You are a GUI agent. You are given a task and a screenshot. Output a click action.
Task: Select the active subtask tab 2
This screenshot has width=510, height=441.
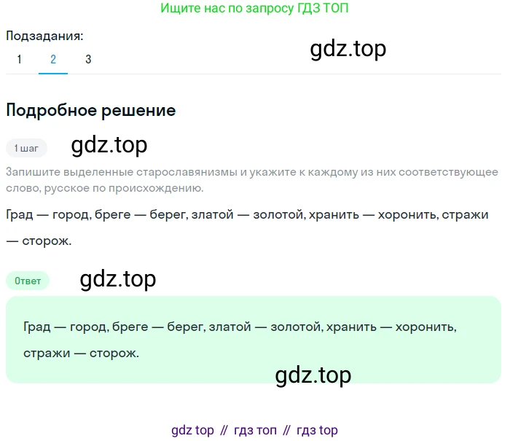click(53, 60)
